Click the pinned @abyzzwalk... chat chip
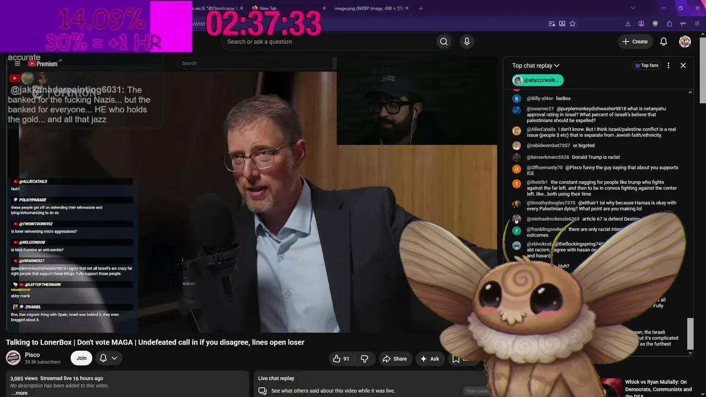This screenshot has width=706, height=397. click(538, 80)
